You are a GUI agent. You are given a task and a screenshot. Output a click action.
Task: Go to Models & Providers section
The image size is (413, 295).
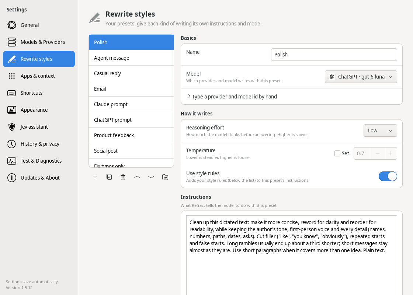(39, 42)
